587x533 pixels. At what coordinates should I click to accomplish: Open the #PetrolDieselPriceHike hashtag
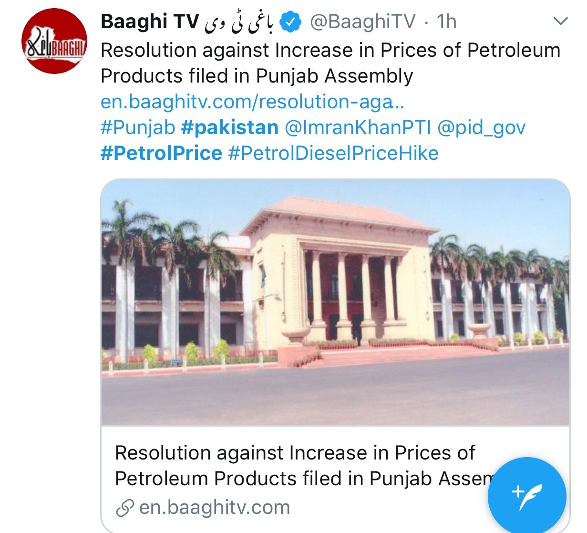(x=333, y=153)
